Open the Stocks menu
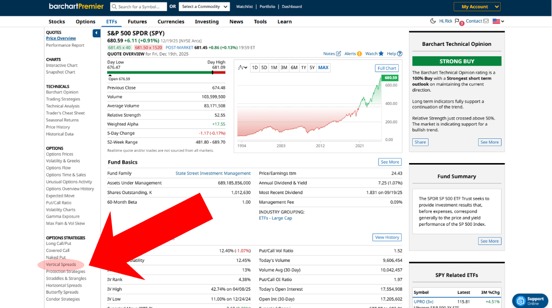552x308 pixels. pos(57,21)
